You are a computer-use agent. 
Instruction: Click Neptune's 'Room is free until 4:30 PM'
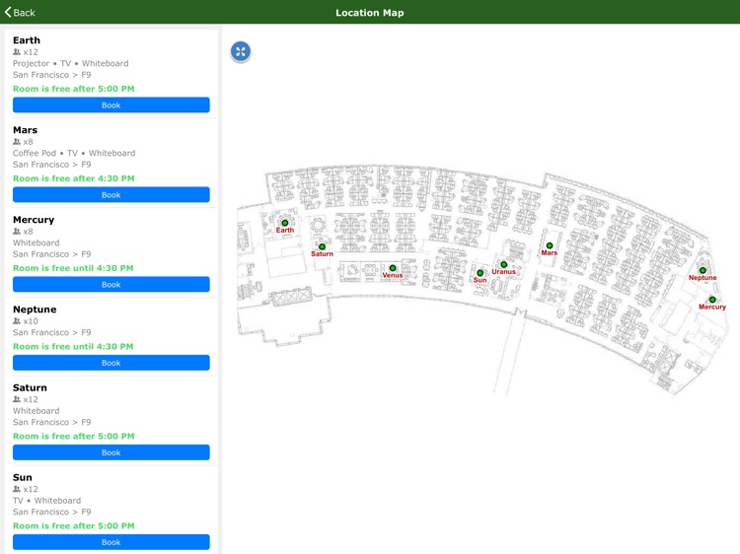[73, 346]
